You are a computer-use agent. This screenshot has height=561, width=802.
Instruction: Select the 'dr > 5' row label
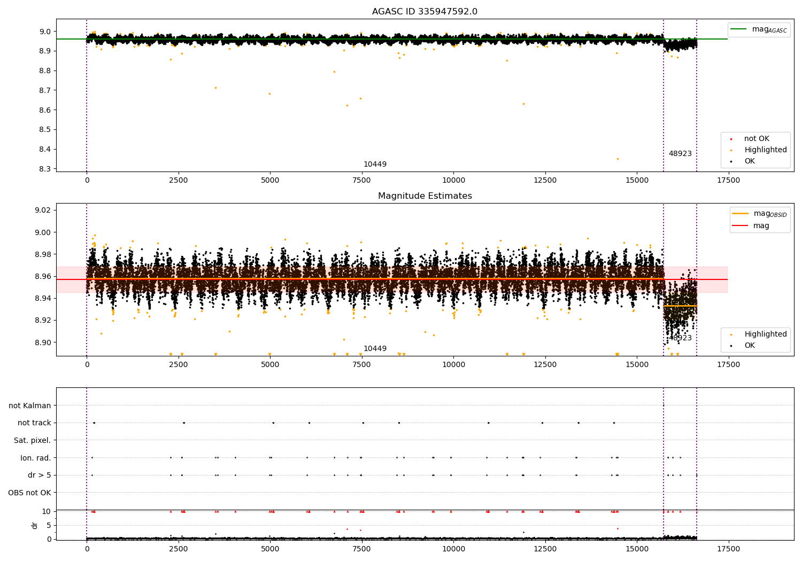point(39,475)
